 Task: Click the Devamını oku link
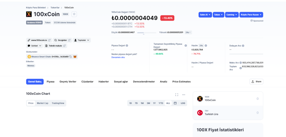118,57
